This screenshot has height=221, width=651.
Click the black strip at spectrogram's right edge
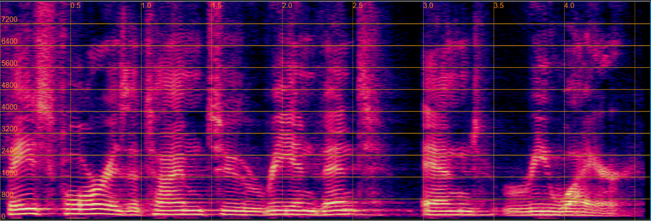(643, 109)
